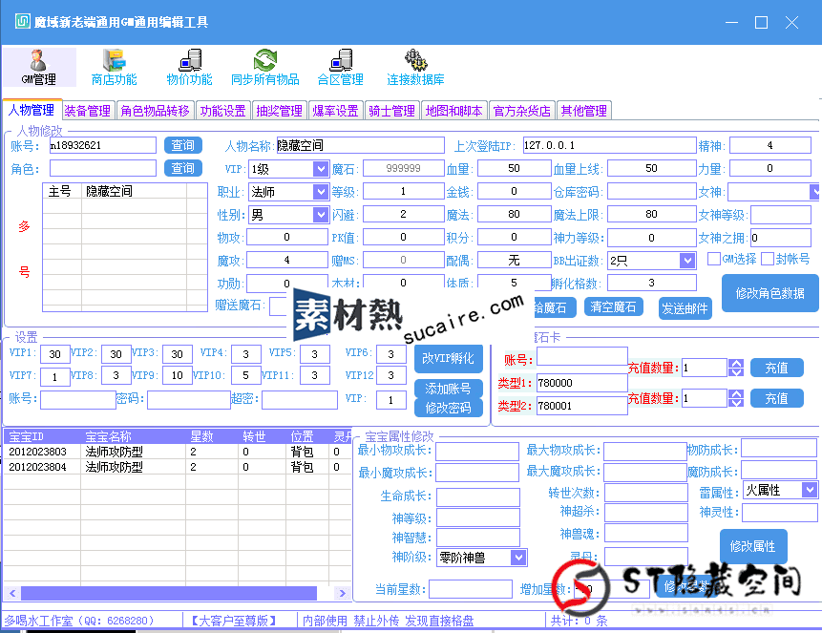Open the 抽奖管理 tab
The image size is (822, 633).
(x=280, y=111)
